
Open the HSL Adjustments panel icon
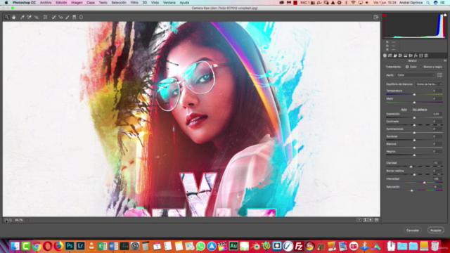coord(400,56)
